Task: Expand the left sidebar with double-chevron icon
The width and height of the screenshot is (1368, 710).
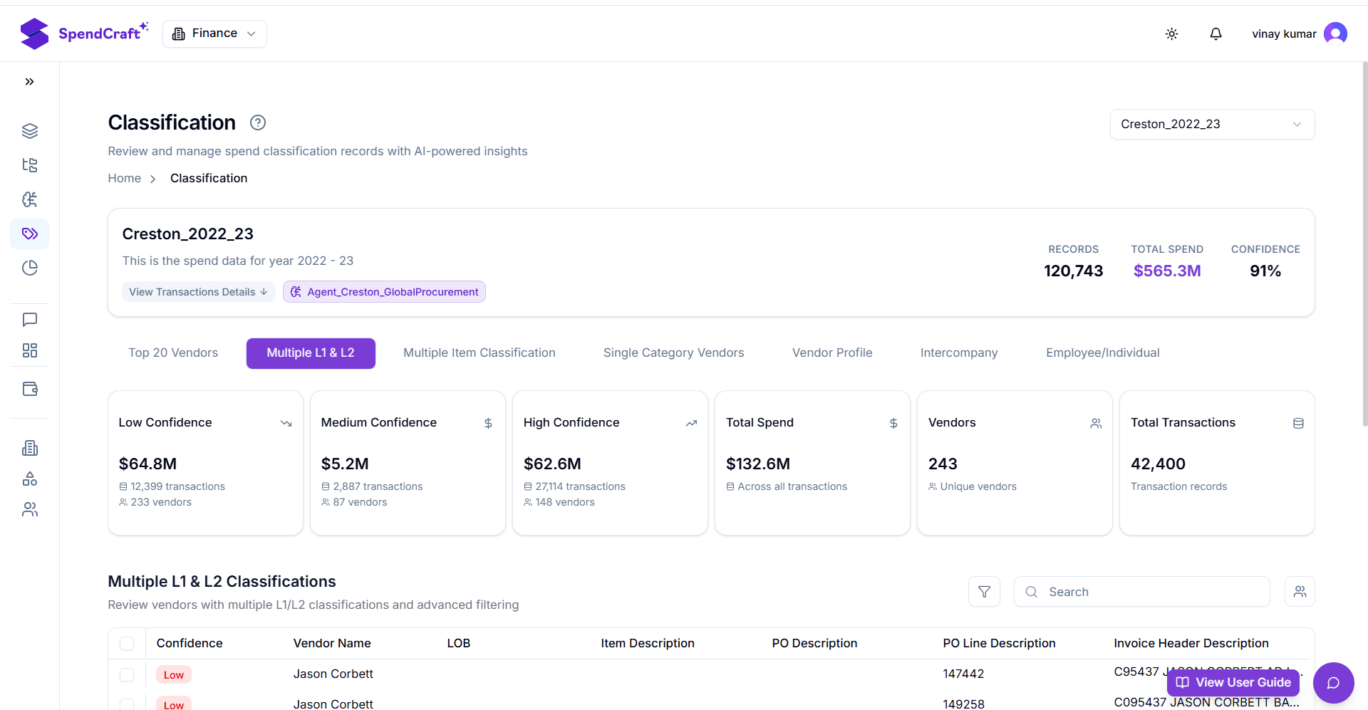Action: tap(29, 82)
